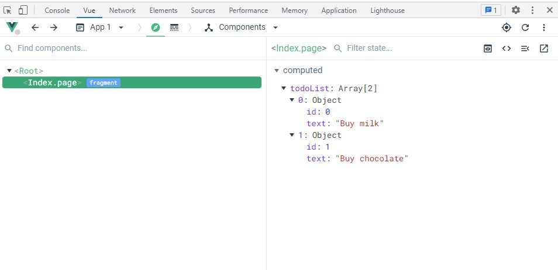
Task: Click the inspect DOM code brackets icon
Action: 507,49
